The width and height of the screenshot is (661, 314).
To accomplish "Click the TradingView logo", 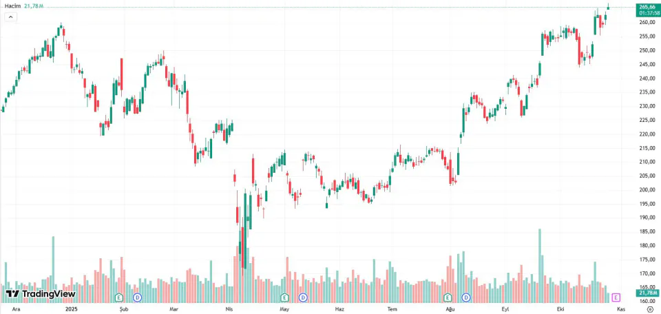I will click(x=41, y=294).
